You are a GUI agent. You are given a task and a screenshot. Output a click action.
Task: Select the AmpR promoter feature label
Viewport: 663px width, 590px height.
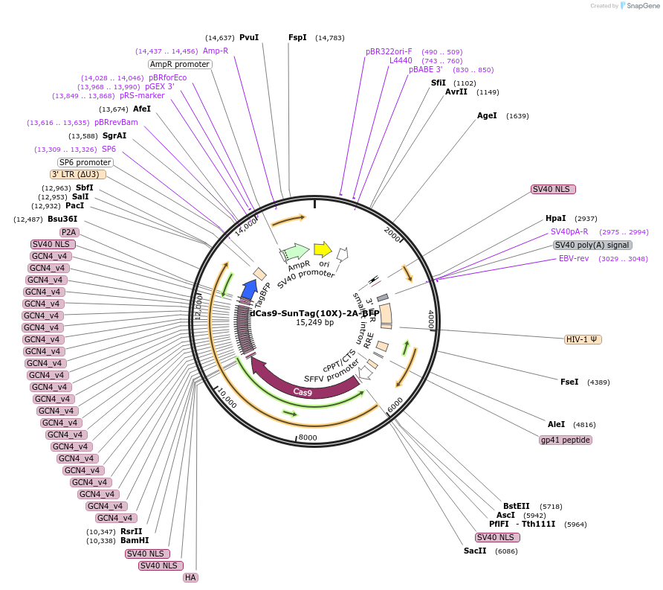click(180, 65)
